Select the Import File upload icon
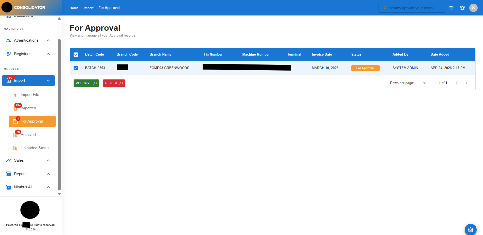The image size is (483, 235). click(x=16, y=94)
